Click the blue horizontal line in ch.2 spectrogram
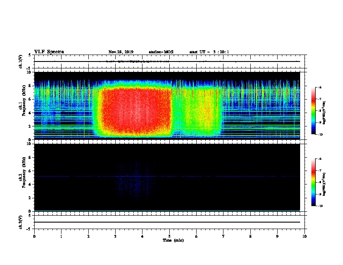This screenshot has height=265, width=343. click(x=167, y=176)
